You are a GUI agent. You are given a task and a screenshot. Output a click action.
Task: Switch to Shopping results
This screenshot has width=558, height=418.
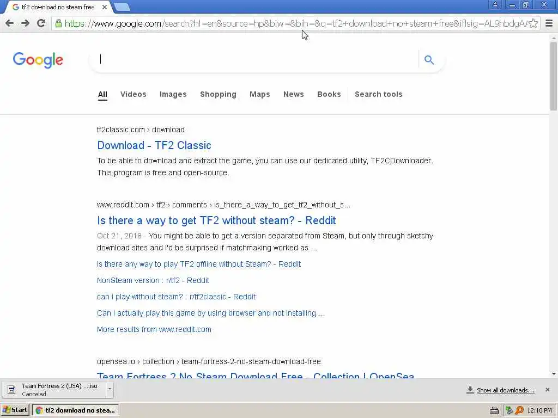[218, 94]
